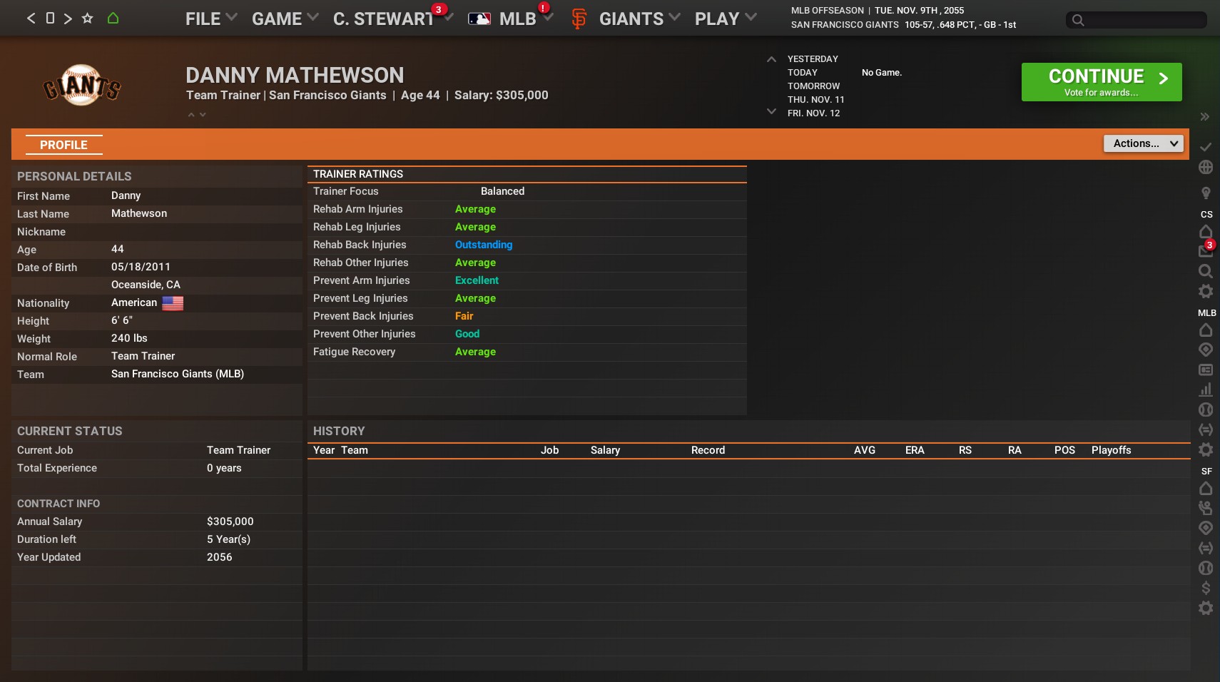Open the MLB league menu
The width and height of the screenshot is (1220, 682).
pyautogui.click(x=517, y=19)
